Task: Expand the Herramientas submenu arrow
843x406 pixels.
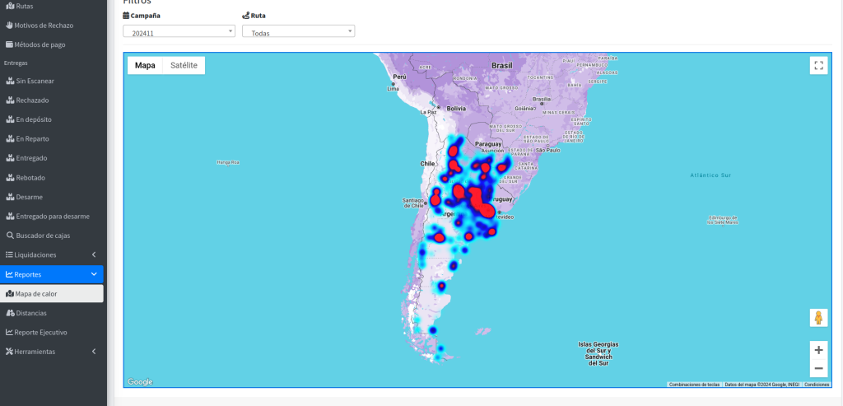Action: (x=94, y=352)
